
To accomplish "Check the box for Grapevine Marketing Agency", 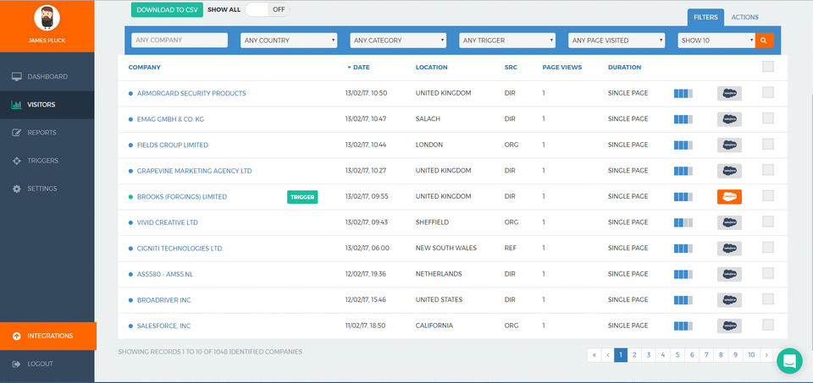I will [x=768, y=170].
